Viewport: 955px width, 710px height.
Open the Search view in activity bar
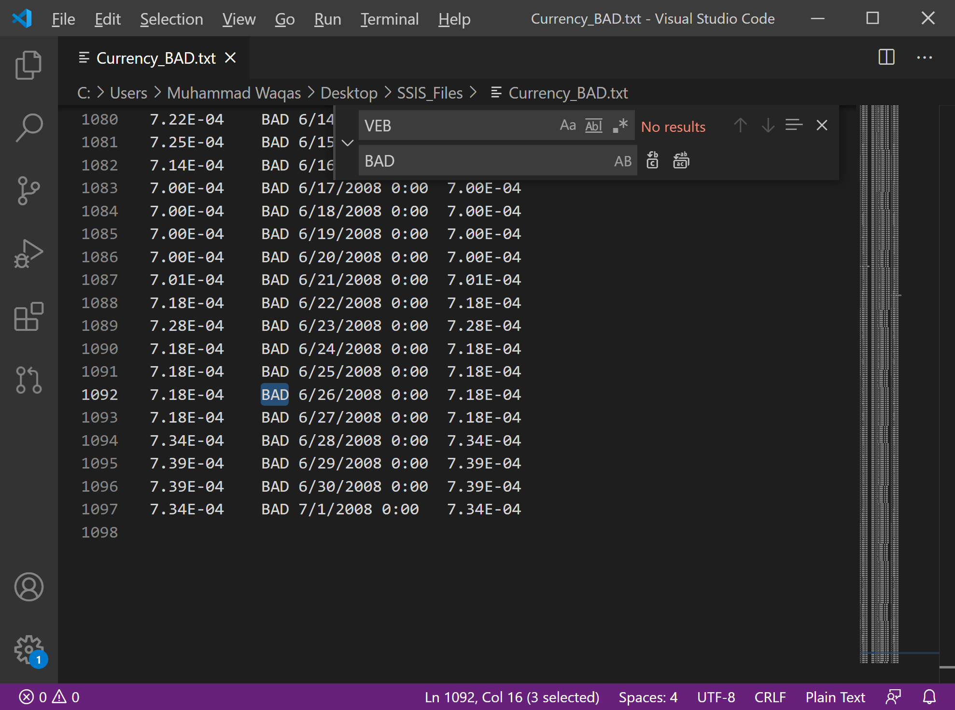coord(28,128)
